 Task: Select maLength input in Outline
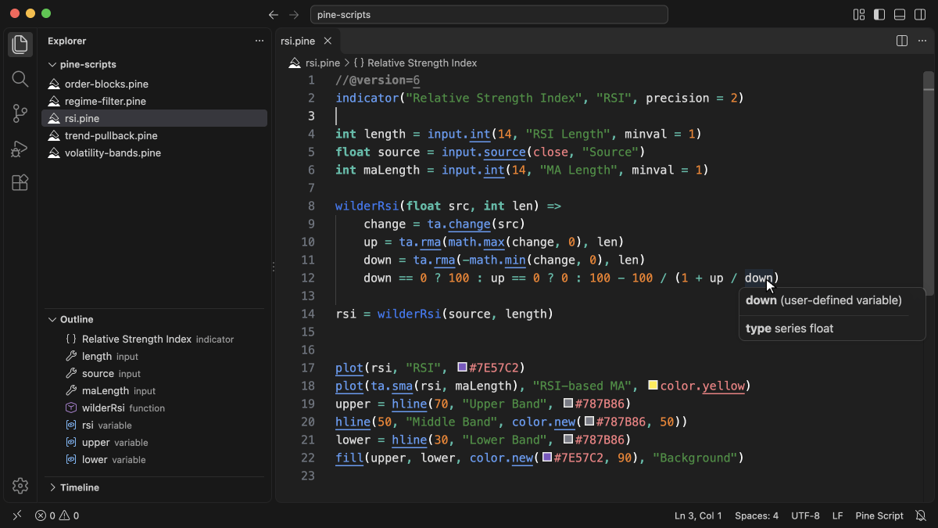(x=154, y=391)
